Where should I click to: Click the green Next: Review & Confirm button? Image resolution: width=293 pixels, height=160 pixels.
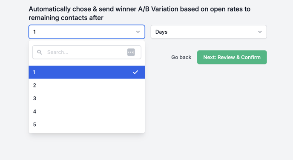pyautogui.click(x=232, y=57)
